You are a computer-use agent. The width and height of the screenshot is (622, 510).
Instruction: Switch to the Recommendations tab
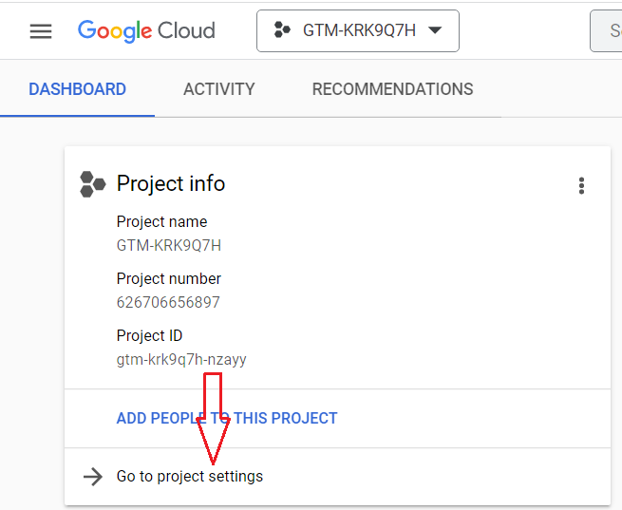coord(393,89)
